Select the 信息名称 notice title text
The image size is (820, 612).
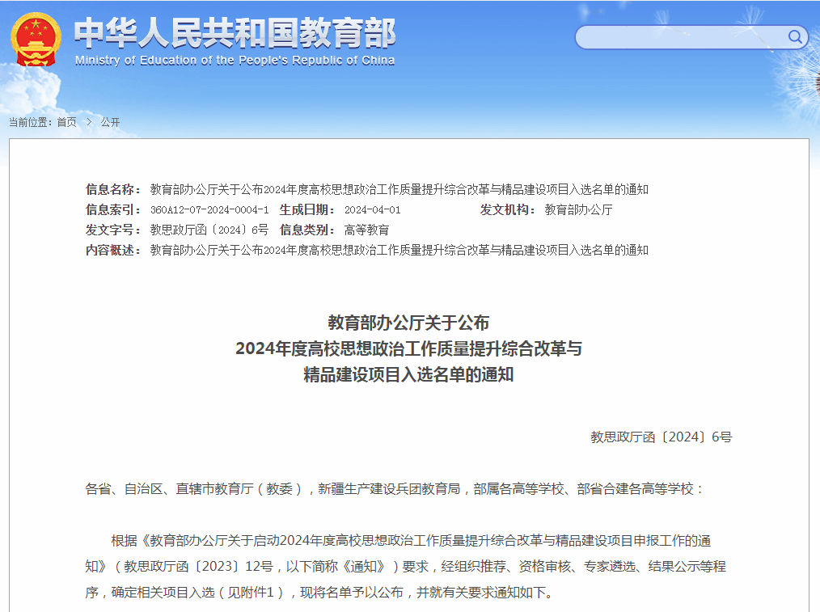click(399, 190)
